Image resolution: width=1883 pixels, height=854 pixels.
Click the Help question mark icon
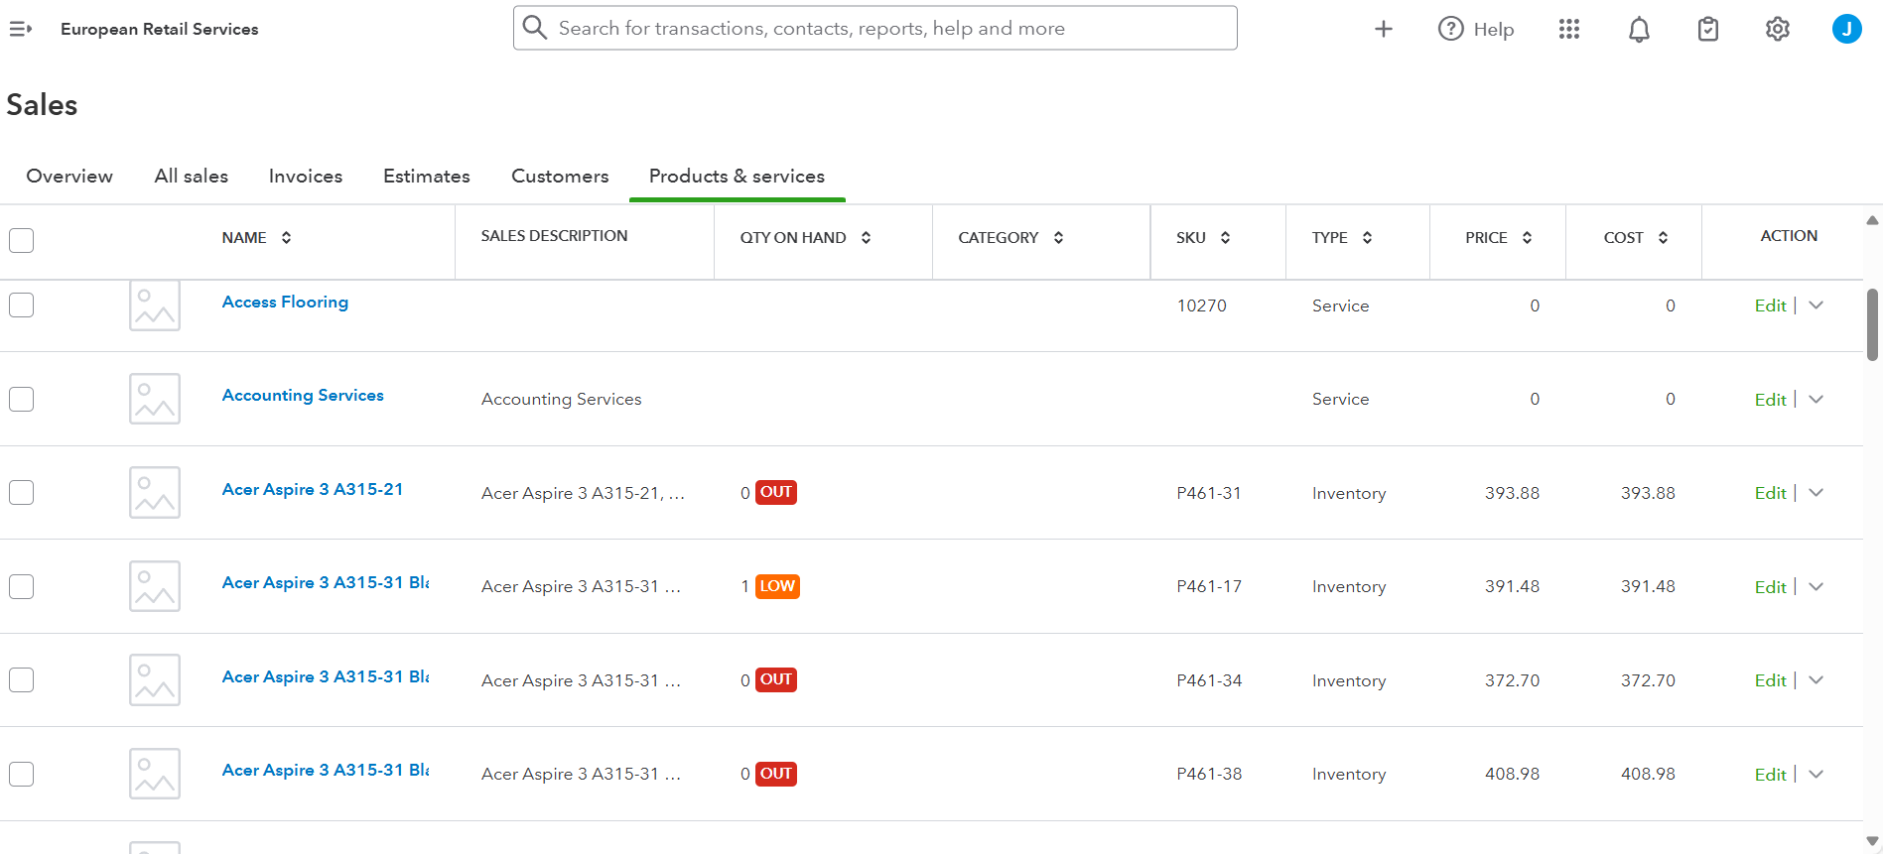1451,29
